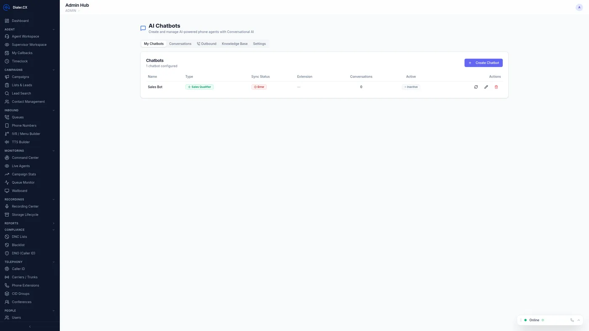Viewport: 589px width, 331px height.
Task: Open the admin profile avatar
Action: pyautogui.click(x=578, y=7)
